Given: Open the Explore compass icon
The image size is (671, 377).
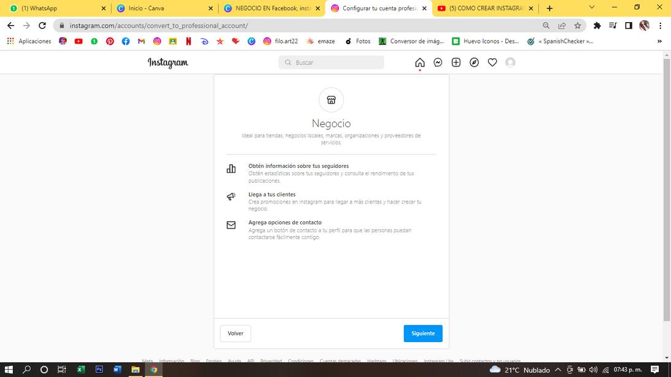Looking at the screenshot, I should [x=474, y=63].
